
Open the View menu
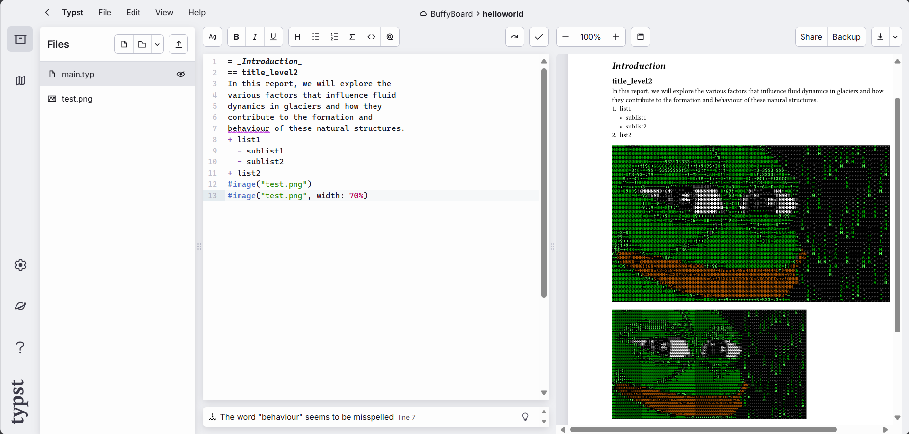(x=164, y=12)
